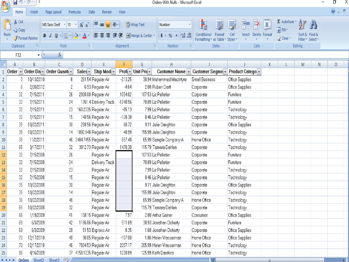Apply the Fill Color paint bucket
349x262 pixels.
point(76,35)
